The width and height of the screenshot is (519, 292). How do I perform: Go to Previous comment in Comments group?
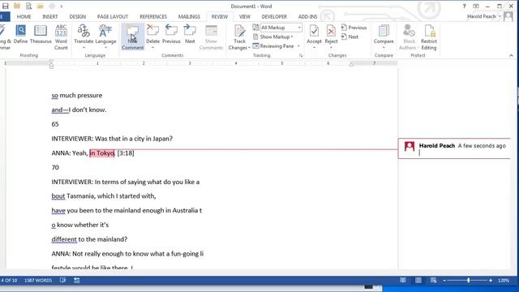[x=171, y=34]
